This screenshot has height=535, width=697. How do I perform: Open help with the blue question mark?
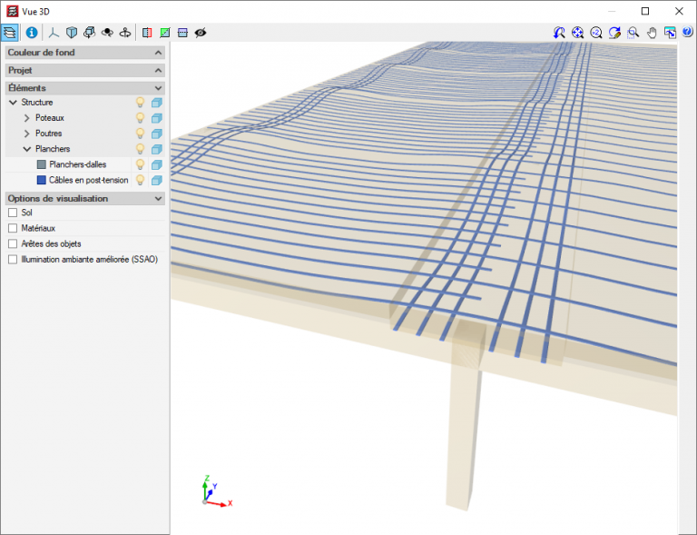(x=687, y=33)
